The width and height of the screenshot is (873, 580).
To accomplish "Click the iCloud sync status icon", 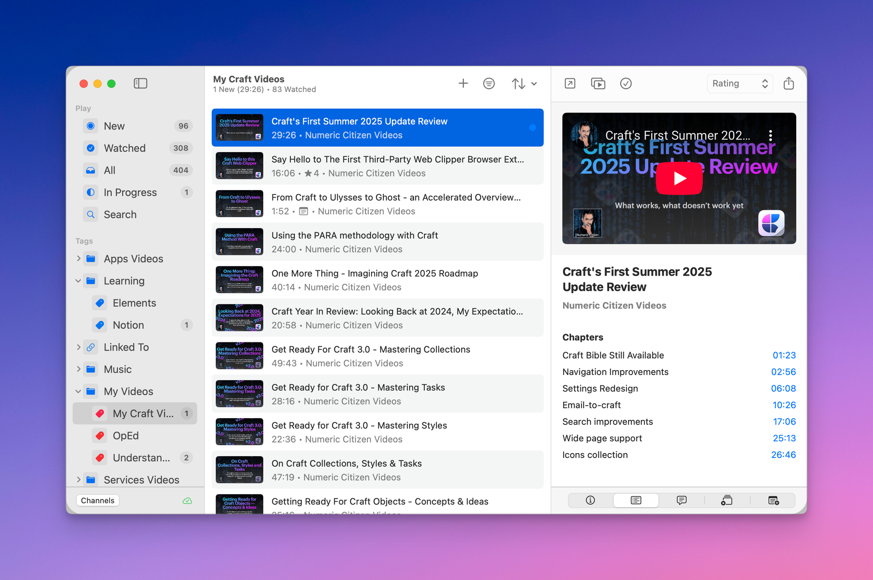I will click(187, 501).
